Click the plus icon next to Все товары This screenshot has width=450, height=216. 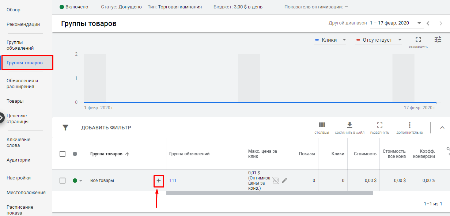tap(159, 181)
